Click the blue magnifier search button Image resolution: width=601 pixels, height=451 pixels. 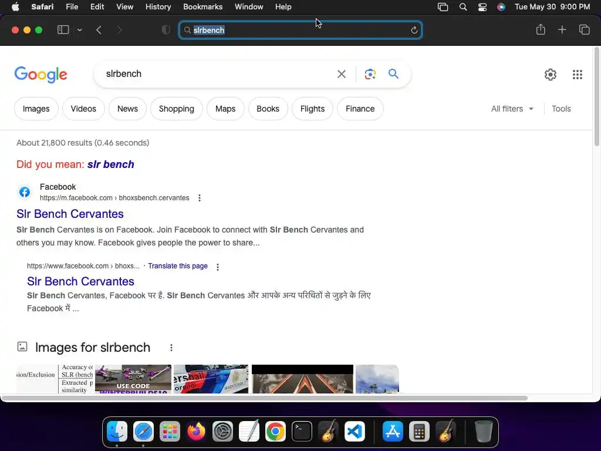[x=393, y=73]
